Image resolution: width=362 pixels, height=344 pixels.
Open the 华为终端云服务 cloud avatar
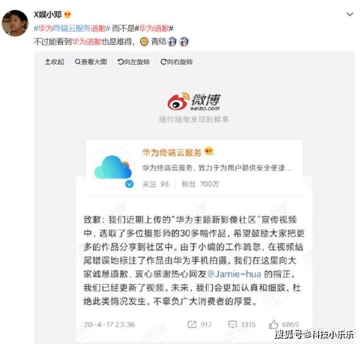(113, 167)
